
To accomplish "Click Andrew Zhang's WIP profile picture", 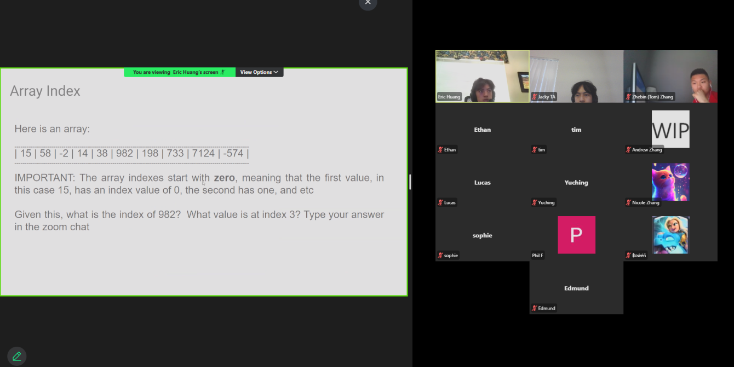I will [670, 129].
